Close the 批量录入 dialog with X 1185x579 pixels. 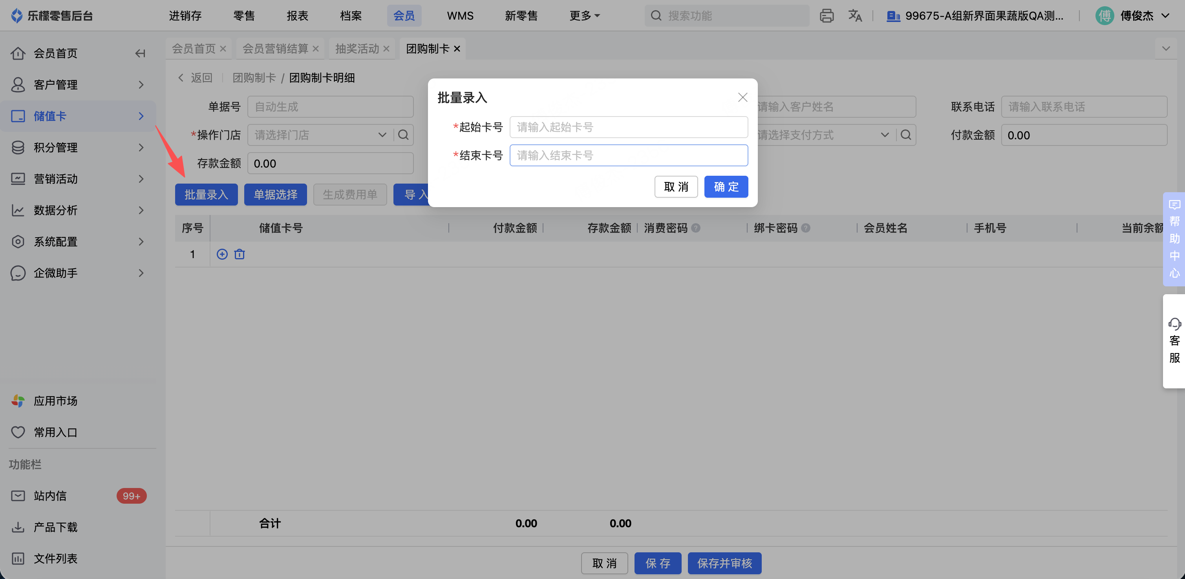click(x=742, y=97)
